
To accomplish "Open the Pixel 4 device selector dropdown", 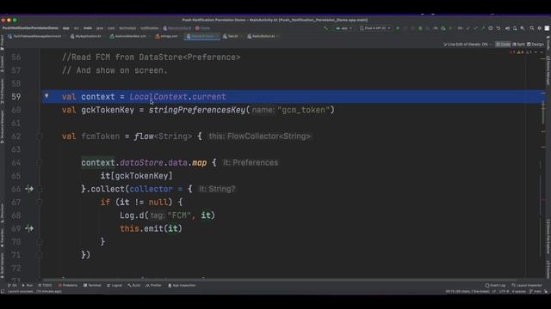I will [375, 28].
